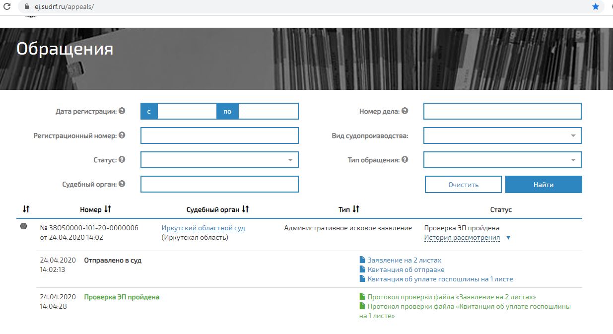
Task: Click the Найти search button
Action: tap(544, 185)
